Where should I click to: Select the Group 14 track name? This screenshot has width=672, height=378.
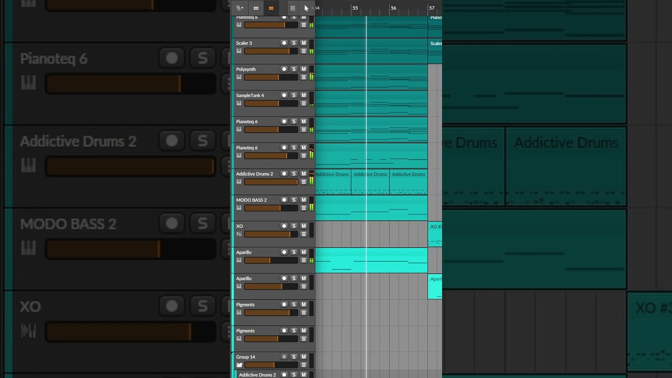click(246, 357)
